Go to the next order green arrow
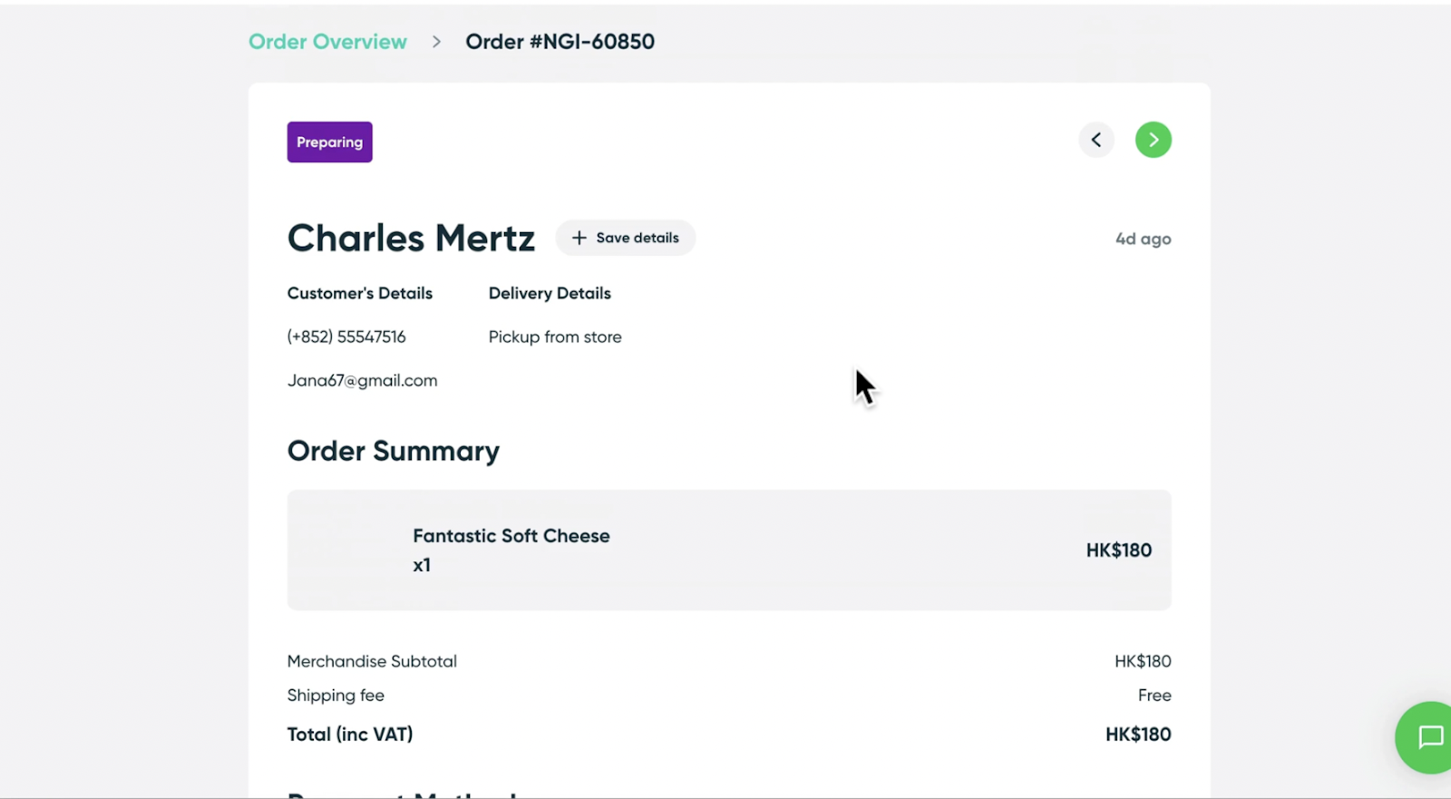 point(1153,140)
